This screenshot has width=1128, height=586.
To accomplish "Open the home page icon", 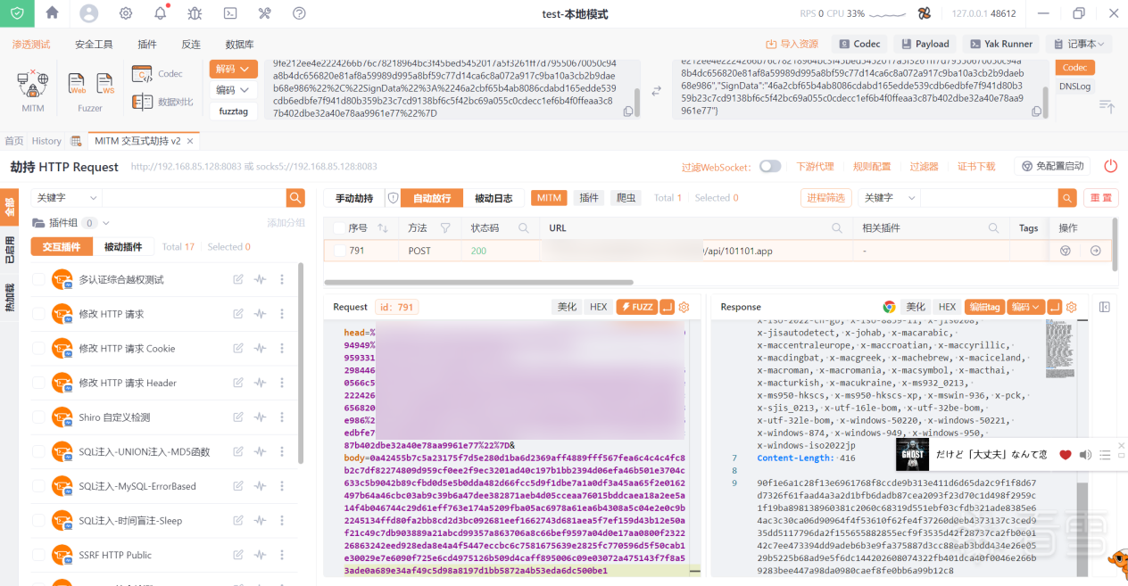I will coord(52,13).
